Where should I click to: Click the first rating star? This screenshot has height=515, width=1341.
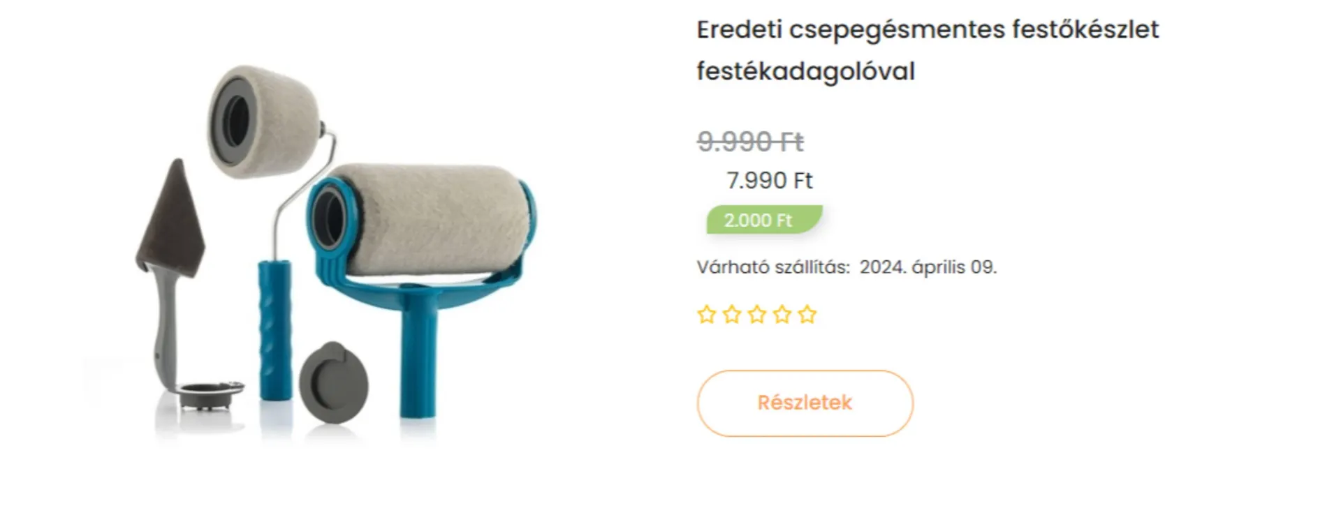point(707,315)
